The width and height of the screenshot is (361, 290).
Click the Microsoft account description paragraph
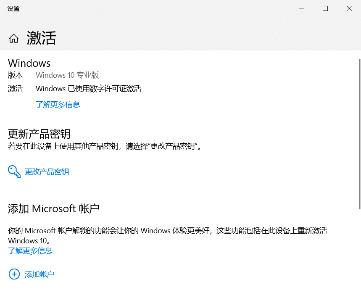[x=167, y=231]
